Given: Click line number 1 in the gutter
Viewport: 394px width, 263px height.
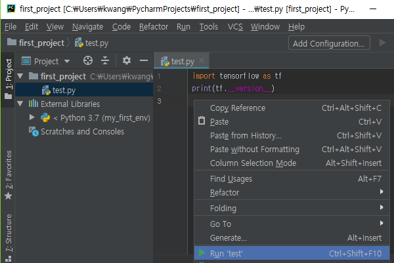Looking at the screenshot, I should [x=159, y=76].
